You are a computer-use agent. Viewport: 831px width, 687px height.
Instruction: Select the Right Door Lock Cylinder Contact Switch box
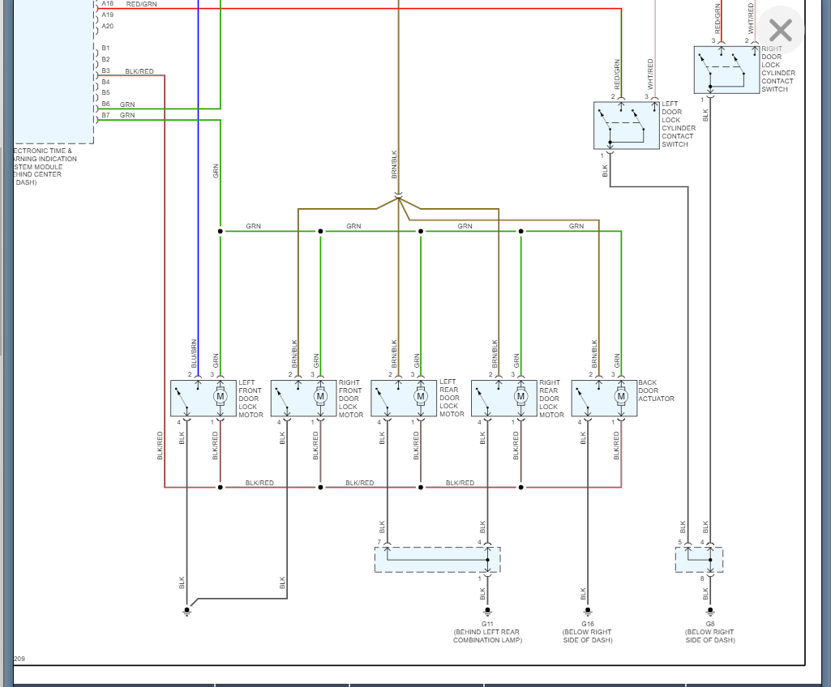point(726,70)
